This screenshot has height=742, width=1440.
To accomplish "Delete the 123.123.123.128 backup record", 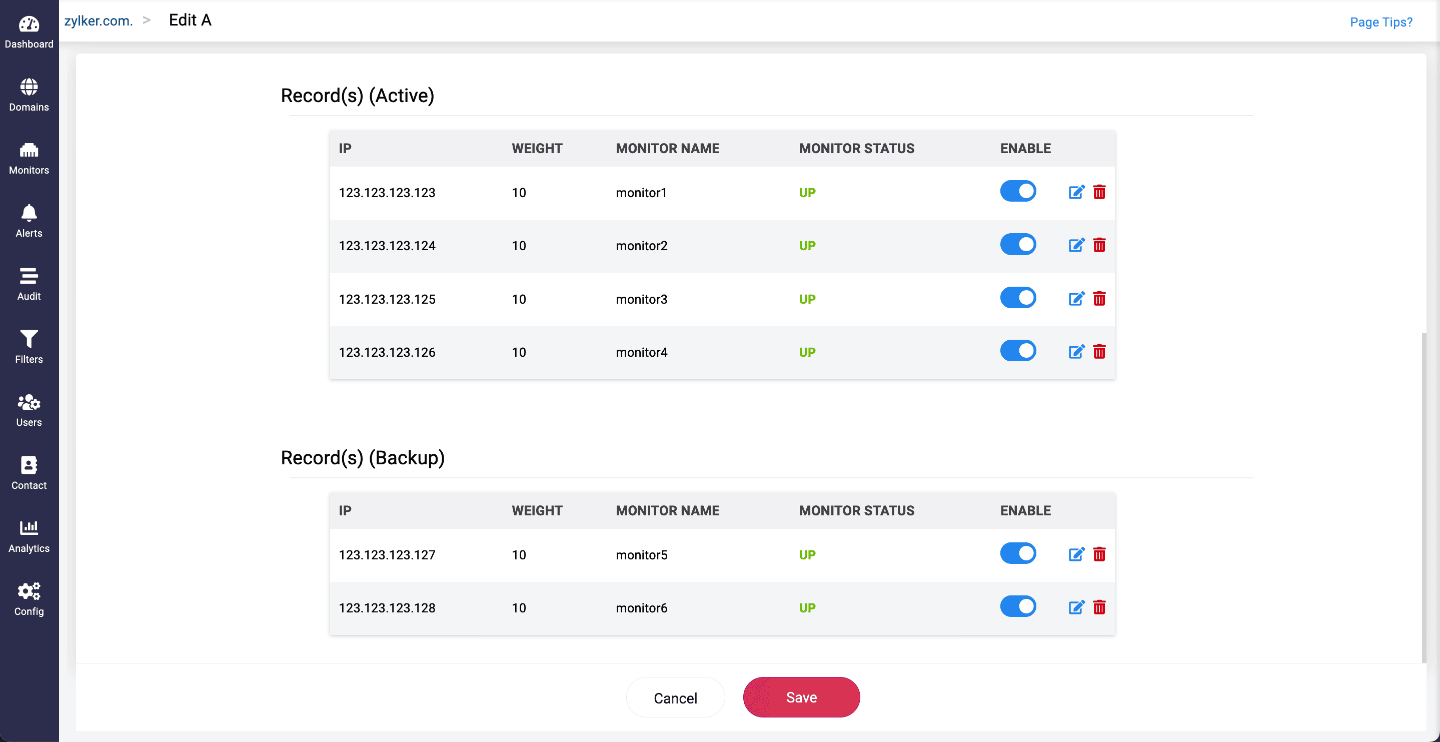I will point(1099,607).
